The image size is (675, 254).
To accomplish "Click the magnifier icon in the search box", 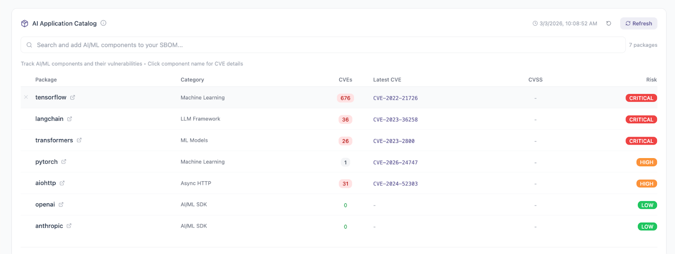I will click(x=30, y=45).
